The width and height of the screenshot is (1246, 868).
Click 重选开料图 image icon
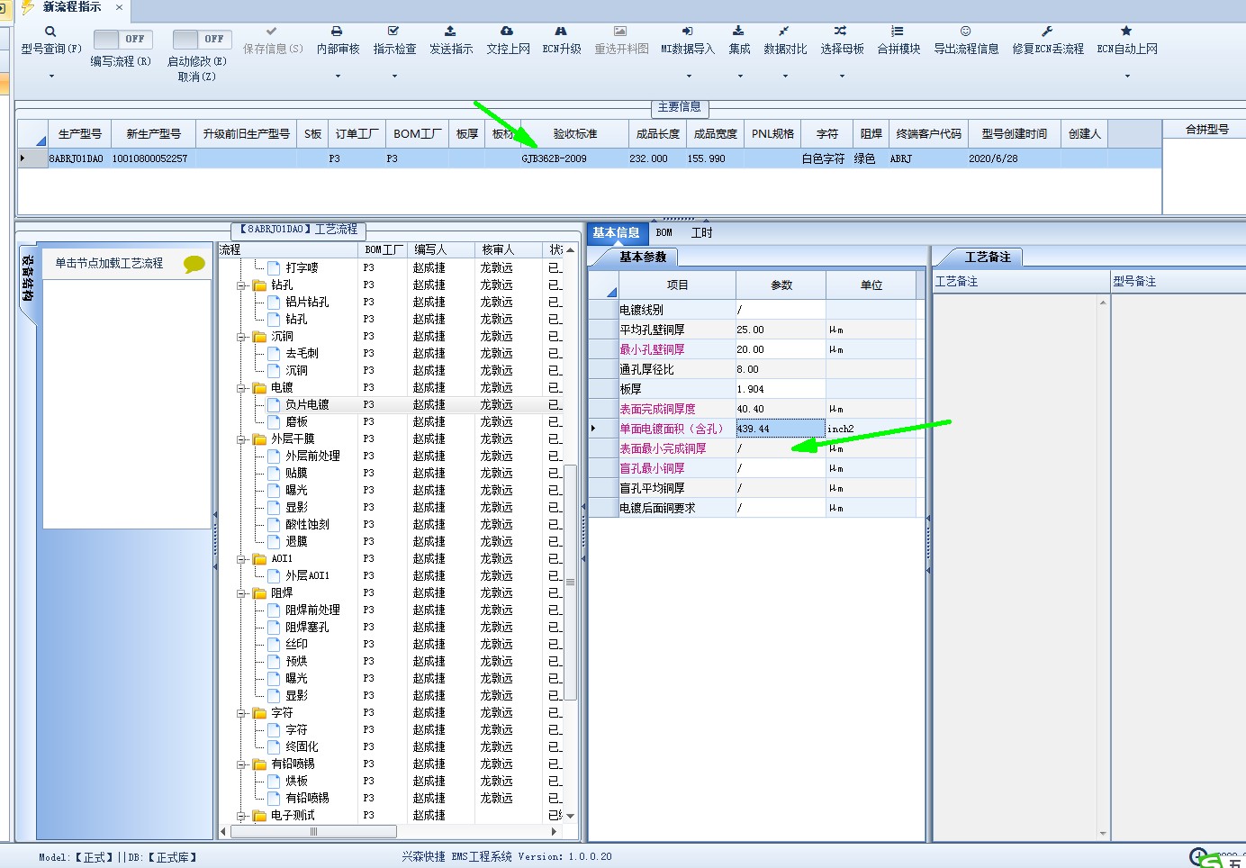click(620, 32)
